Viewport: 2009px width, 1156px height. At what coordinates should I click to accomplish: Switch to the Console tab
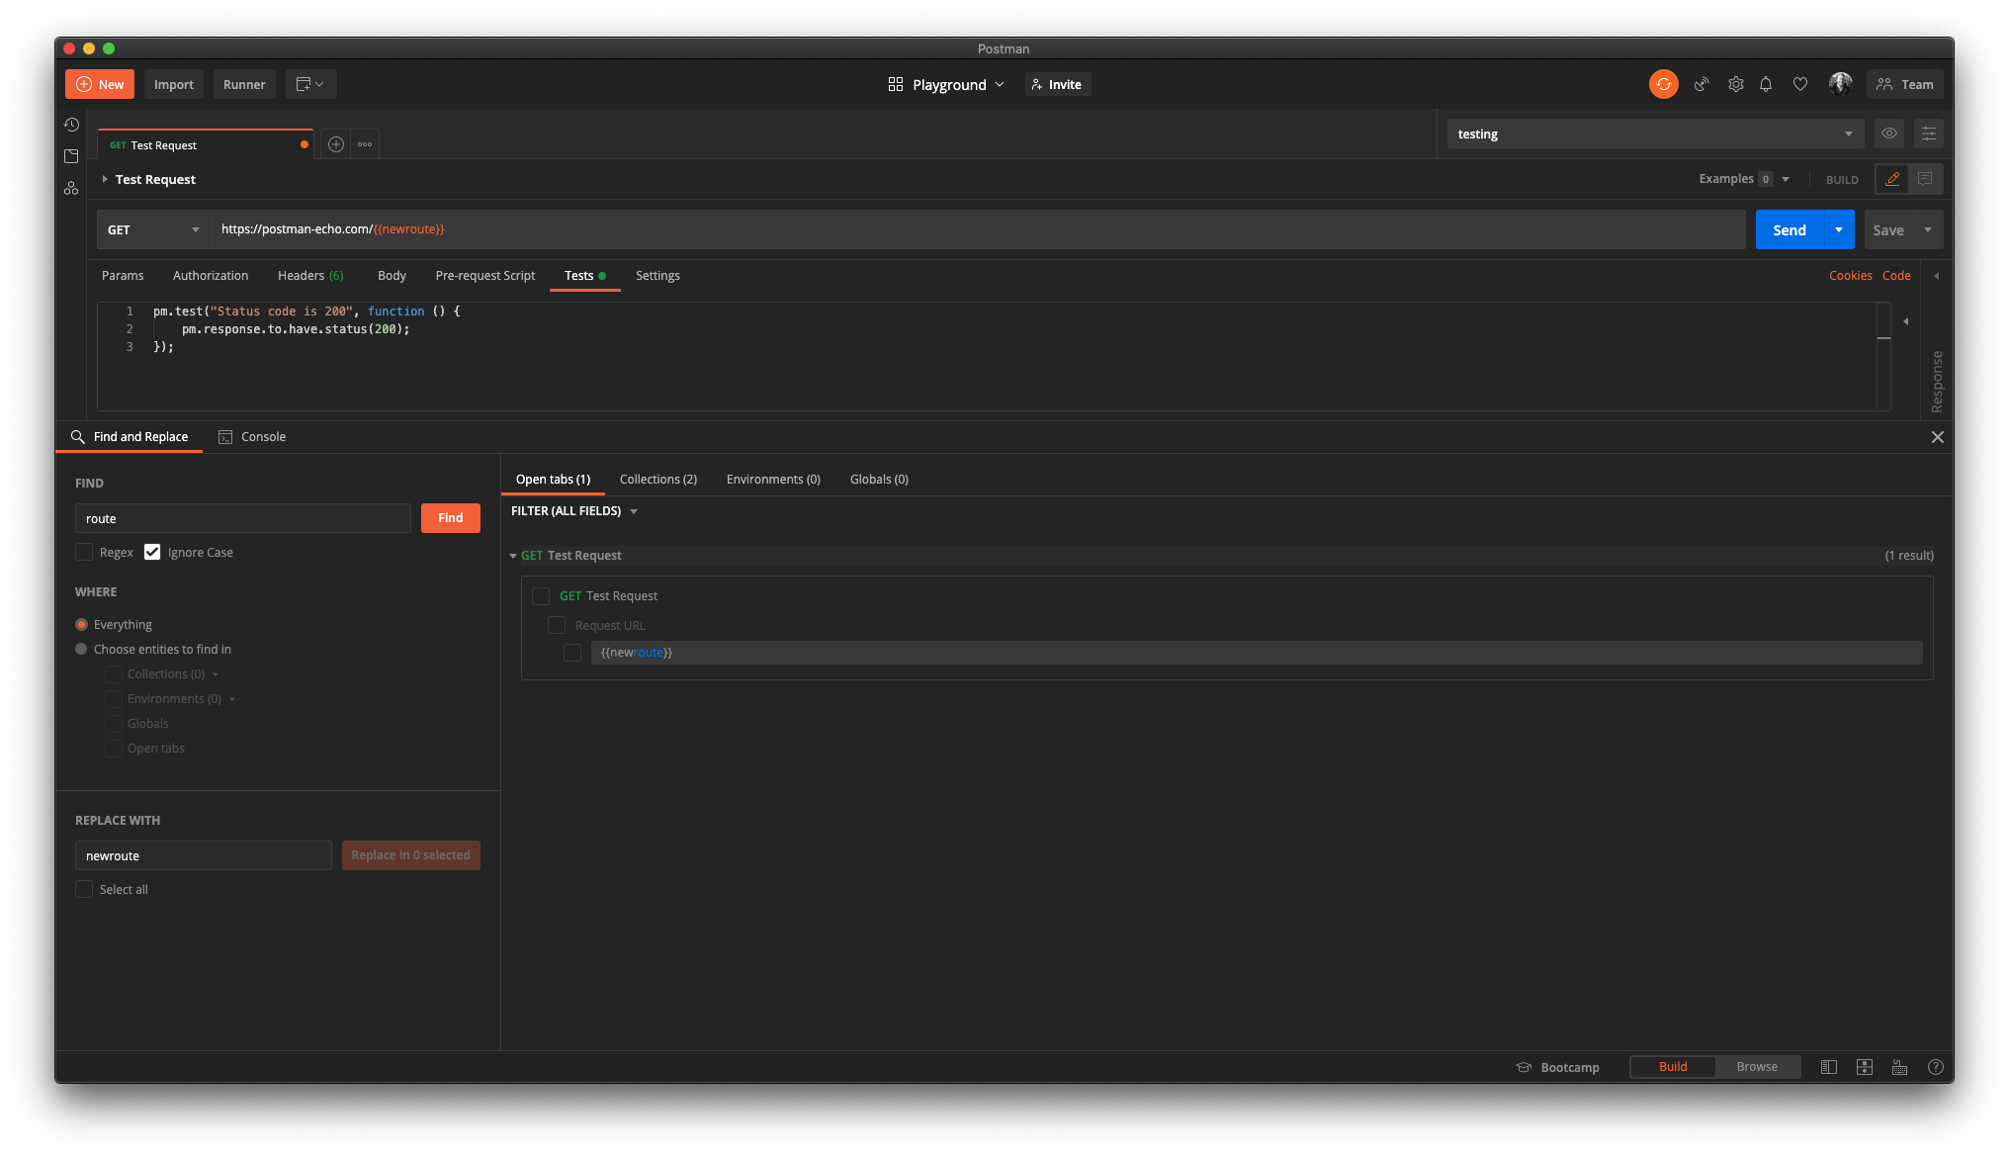[x=263, y=436]
